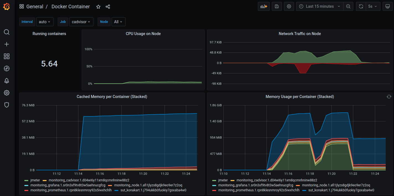Image resolution: width=394 pixels, height=196 pixels.
Task: Open the Node All dropdown
Action: pos(118,22)
